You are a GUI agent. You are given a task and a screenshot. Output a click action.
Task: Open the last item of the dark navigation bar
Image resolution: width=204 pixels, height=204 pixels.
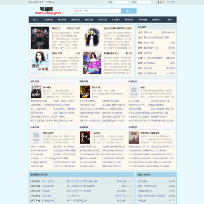click(x=169, y=19)
